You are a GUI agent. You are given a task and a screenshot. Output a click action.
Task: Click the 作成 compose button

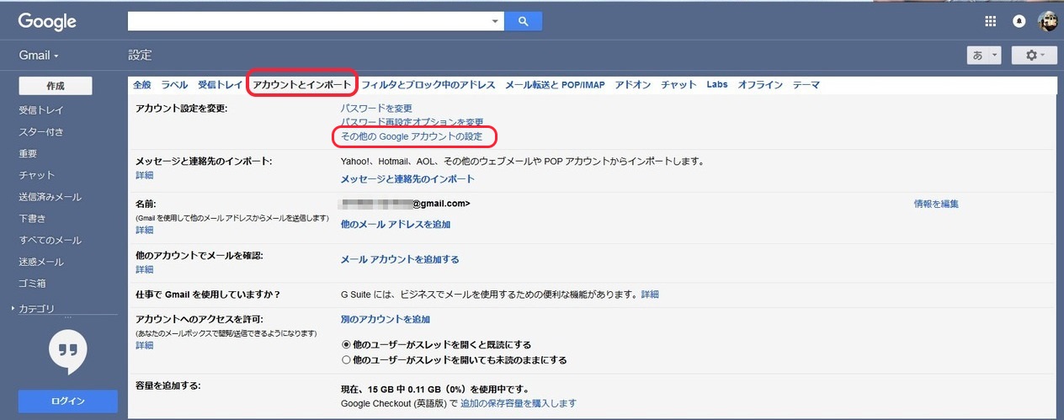pos(56,86)
